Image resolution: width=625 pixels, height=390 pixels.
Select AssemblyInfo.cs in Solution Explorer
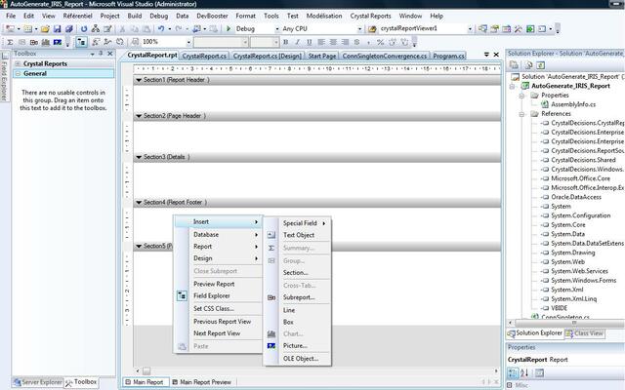573,104
